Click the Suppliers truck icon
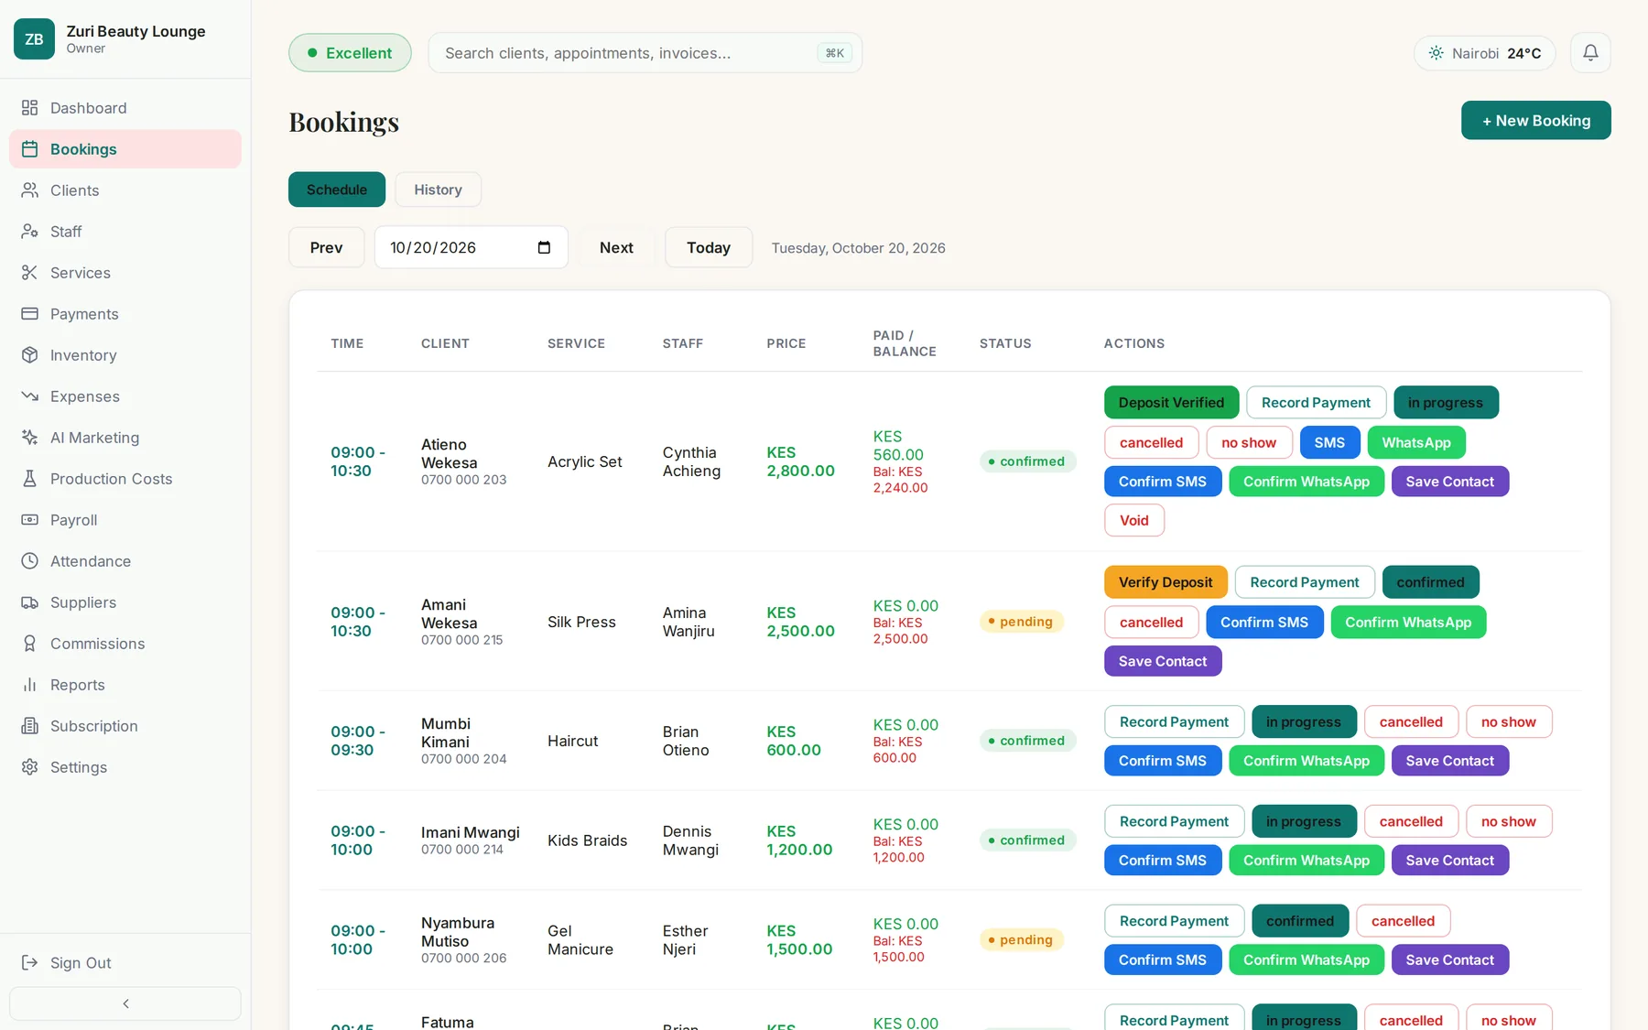This screenshot has height=1030, width=1648. pos(29,602)
